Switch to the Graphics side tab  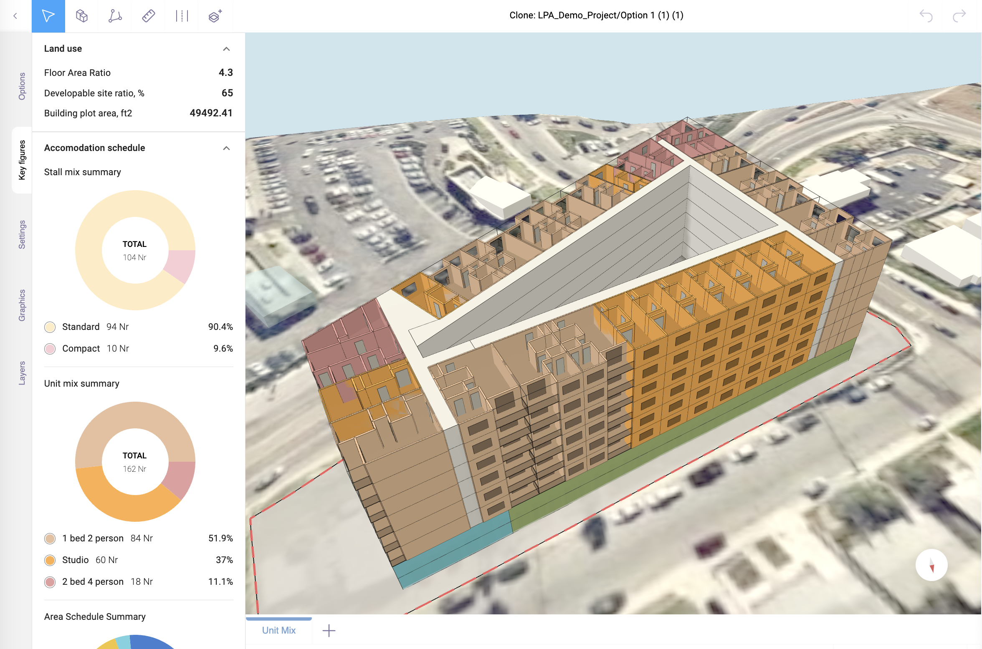(22, 305)
